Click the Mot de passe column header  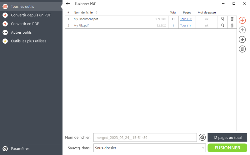pyautogui.click(x=207, y=12)
